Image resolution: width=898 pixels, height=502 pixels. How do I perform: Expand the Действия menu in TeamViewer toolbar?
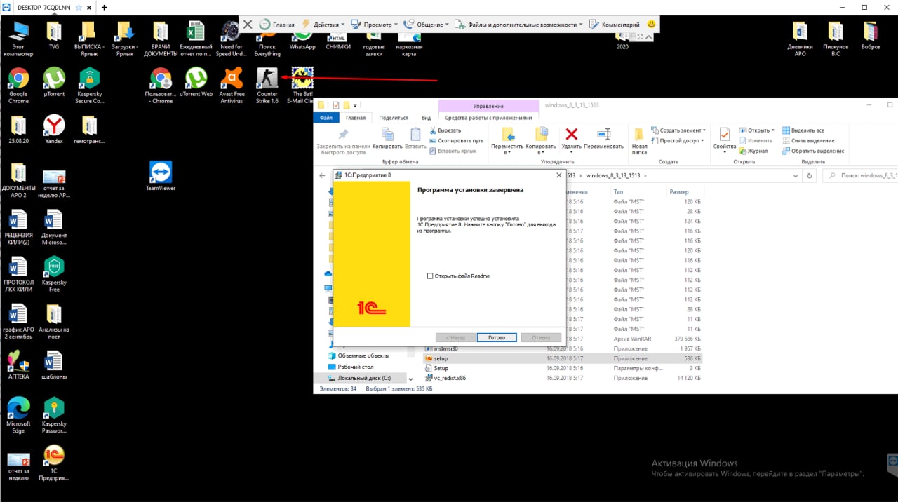326,25
